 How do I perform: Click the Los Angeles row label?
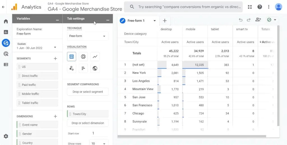[141, 81]
